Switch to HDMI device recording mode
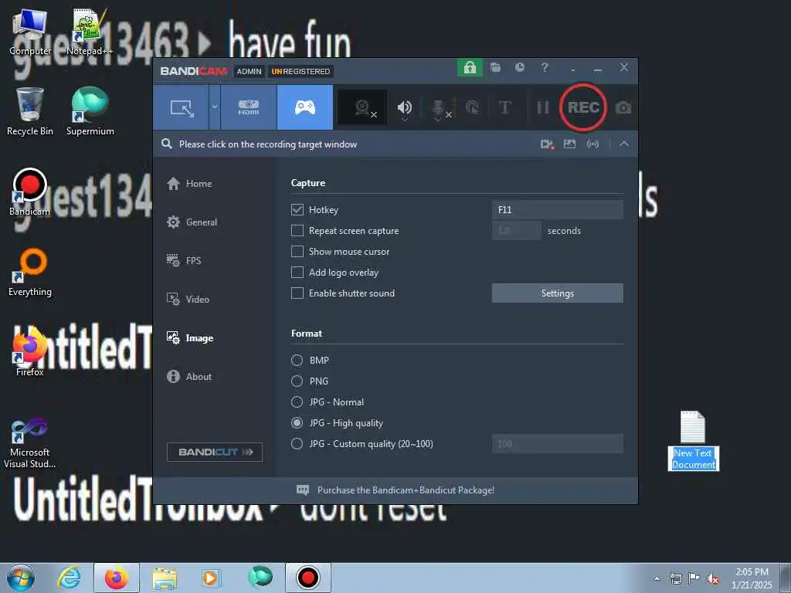This screenshot has width=791, height=593. point(249,107)
